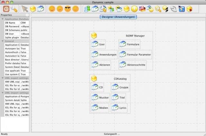The width and height of the screenshot is (206, 136).
Task: Select the XMI UML export property row
Action: pos(17,82)
